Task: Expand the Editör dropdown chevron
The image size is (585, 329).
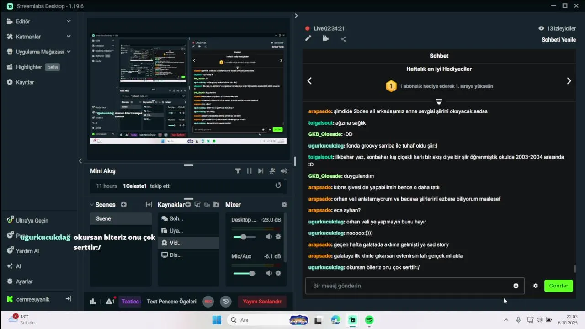Action: click(69, 21)
